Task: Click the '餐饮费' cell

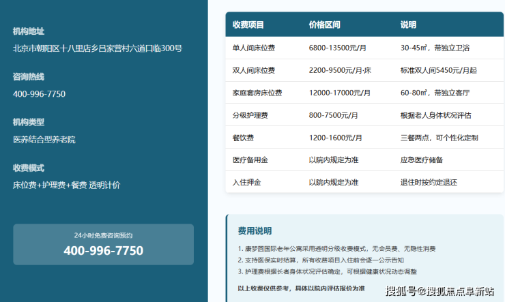Action: (x=243, y=138)
